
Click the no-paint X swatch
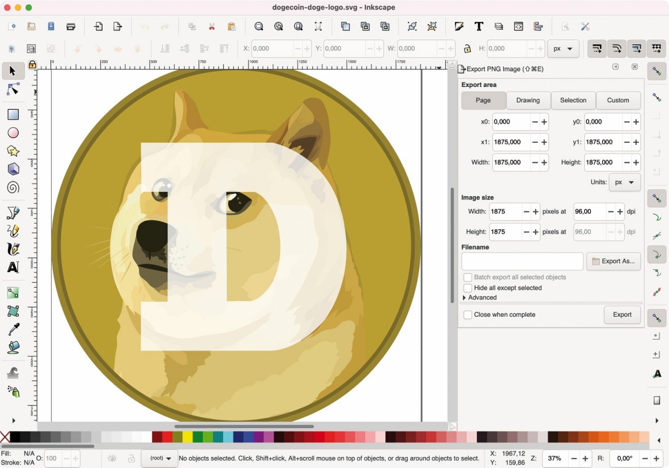pos(5,437)
